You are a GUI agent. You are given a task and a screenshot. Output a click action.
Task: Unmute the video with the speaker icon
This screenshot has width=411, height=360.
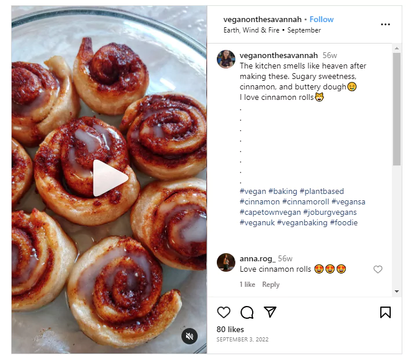point(188,336)
